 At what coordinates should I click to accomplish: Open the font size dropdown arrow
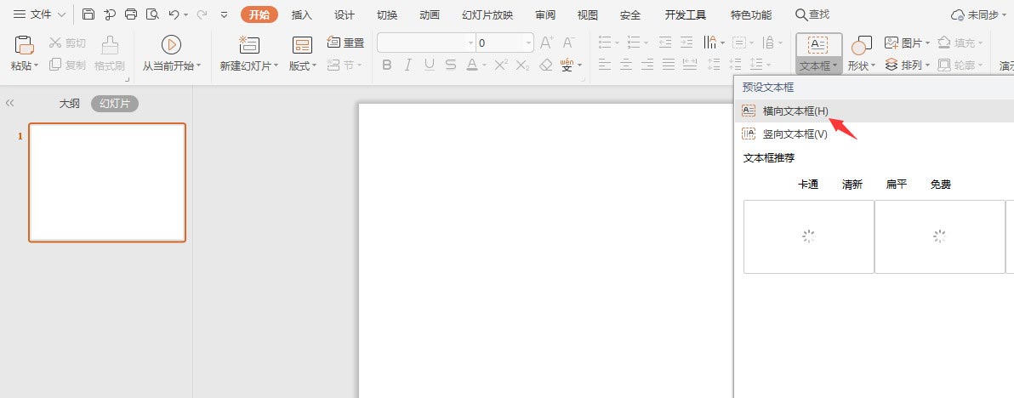tap(529, 43)
